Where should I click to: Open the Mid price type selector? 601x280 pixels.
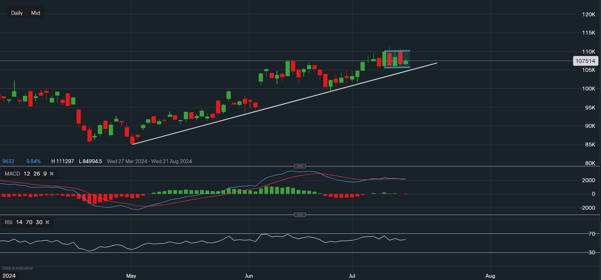[x=35, y=12]
